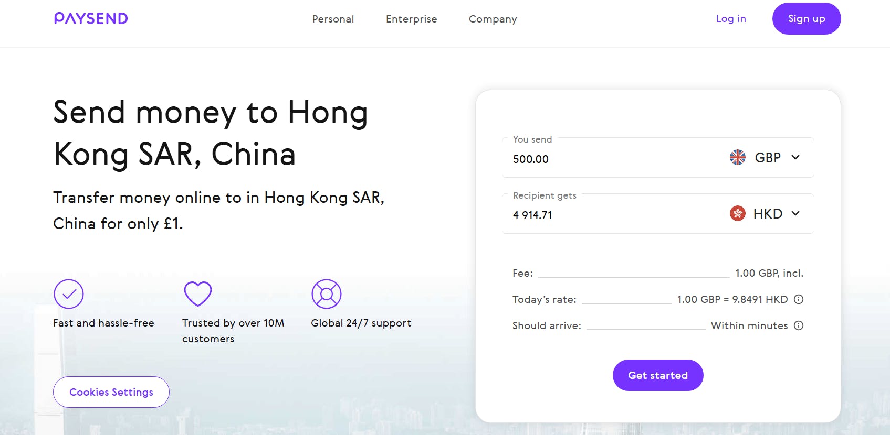The width and height of the screenshot is (890, 435).
Task: Click the Log in link
Action: click(x=731, y=19)
